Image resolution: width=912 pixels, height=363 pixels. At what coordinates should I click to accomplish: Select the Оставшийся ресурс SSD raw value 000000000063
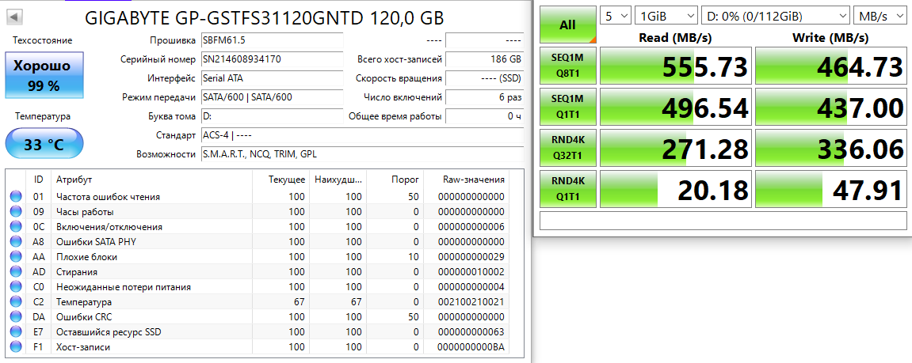[x=471, y=332]
